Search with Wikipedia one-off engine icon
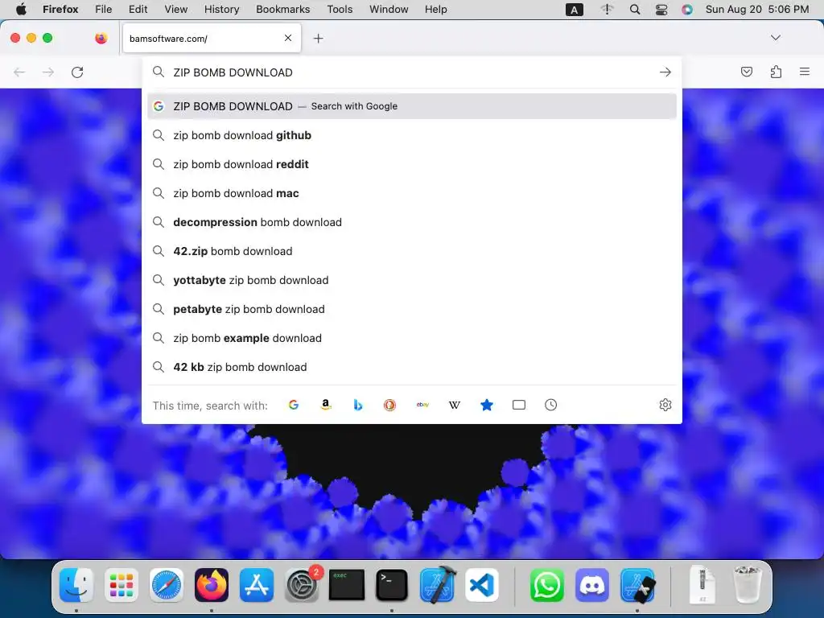 [x=455, y=405]
